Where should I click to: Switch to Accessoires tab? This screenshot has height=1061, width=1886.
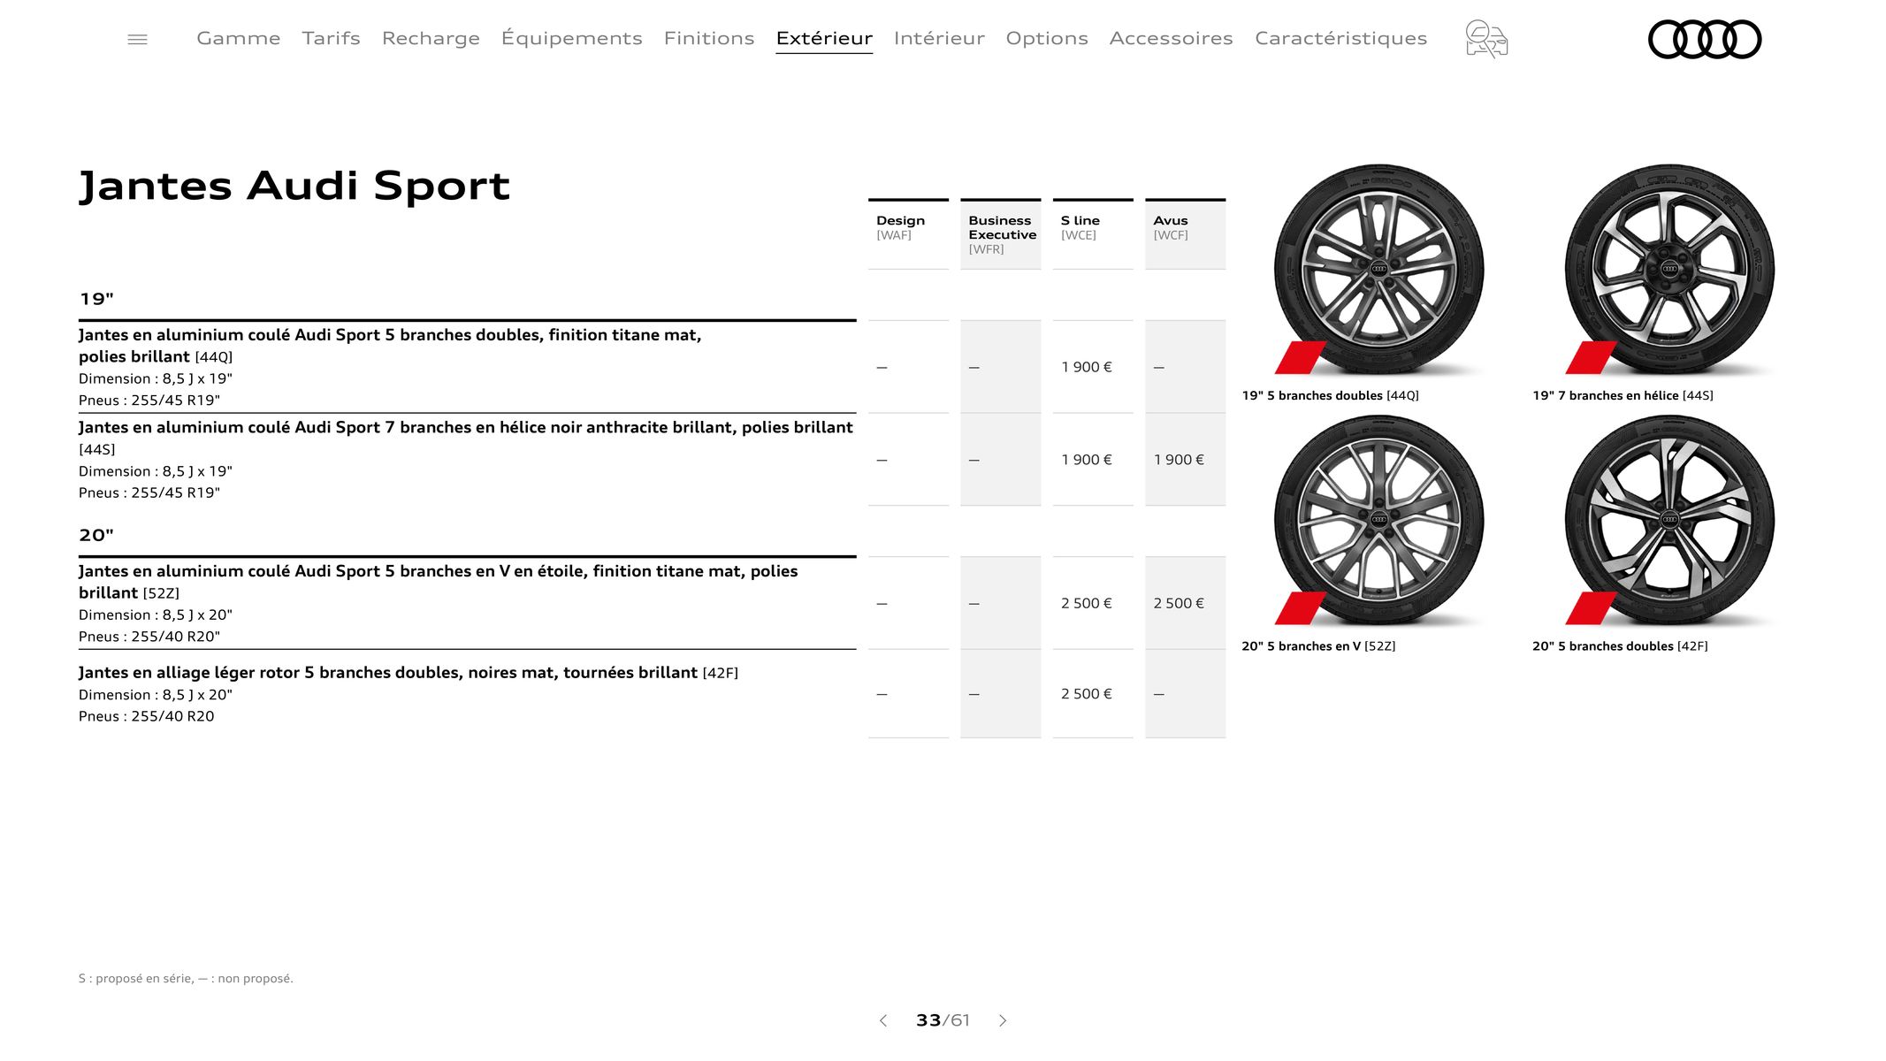[1171, 38]
